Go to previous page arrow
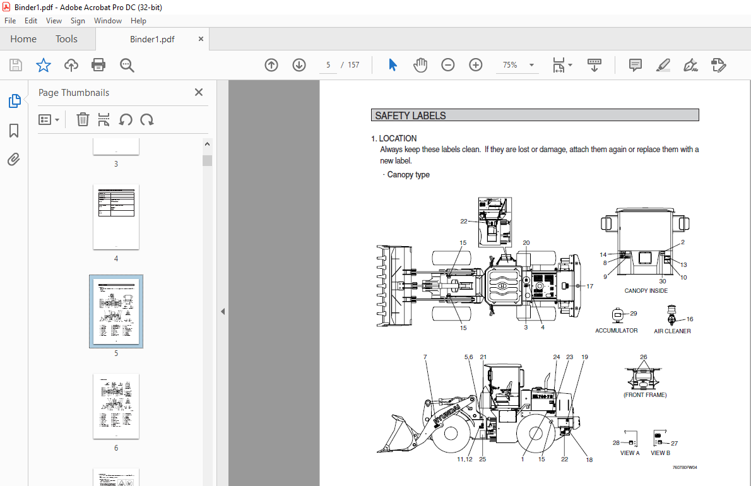This screenshot has width=751, height=486. click(271, 65)
